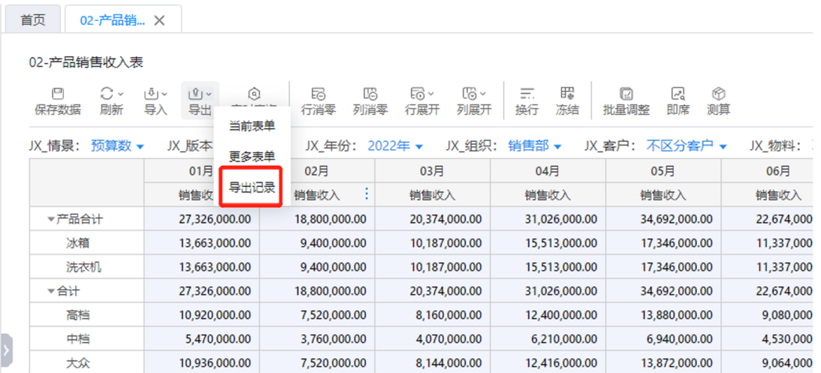Select 导出记录 from the export menu
The height and width of the screenshot is (373, 821).
coord(252,188)
